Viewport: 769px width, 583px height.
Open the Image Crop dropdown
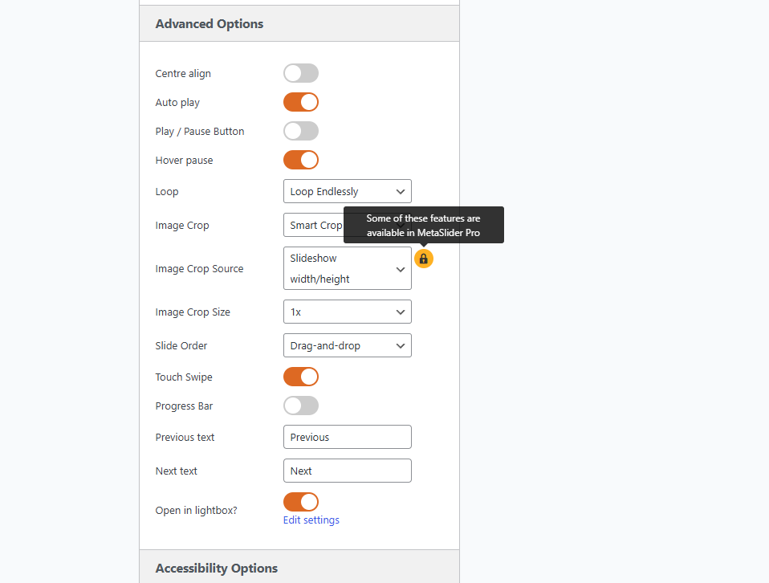click(x=314, y=225)
